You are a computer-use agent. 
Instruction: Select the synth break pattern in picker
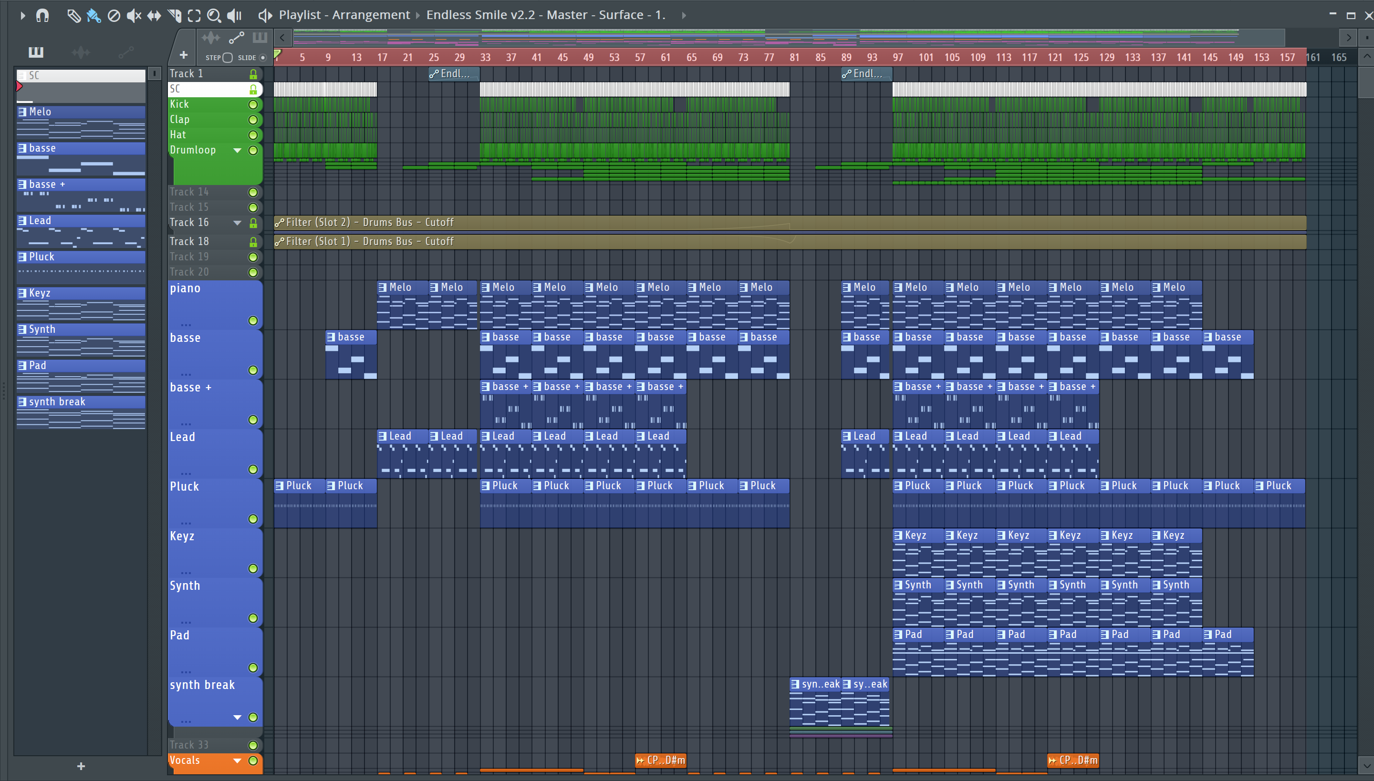pos(81,413)
